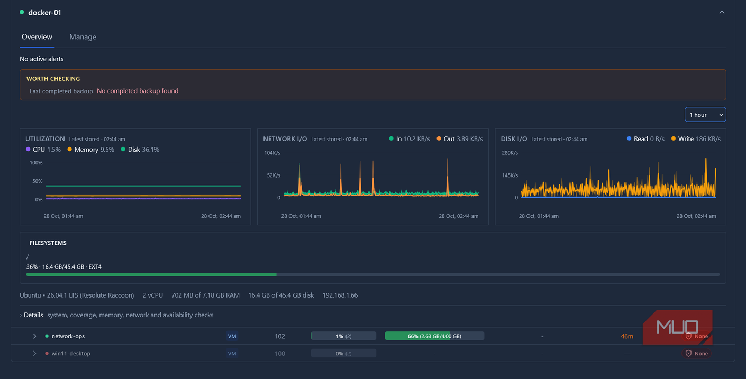Open the win11-desktop VM name
746x379 pixels.
[x=71, y=353]
